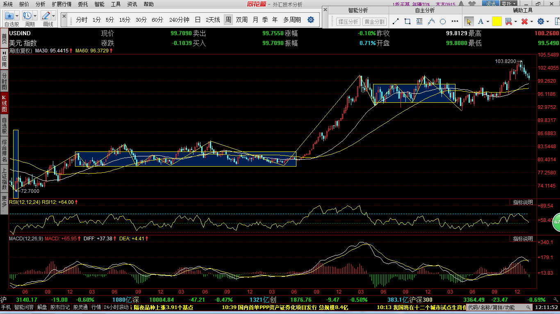560x314 pixels.
Task: Select the 画线 pencil drawing icon
Action: [46, 16]
